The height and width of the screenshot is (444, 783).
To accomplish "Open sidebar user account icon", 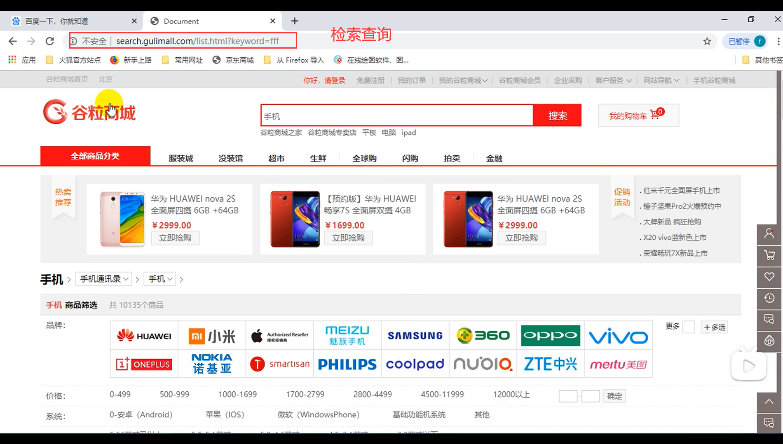I will [x=769, y=234].
